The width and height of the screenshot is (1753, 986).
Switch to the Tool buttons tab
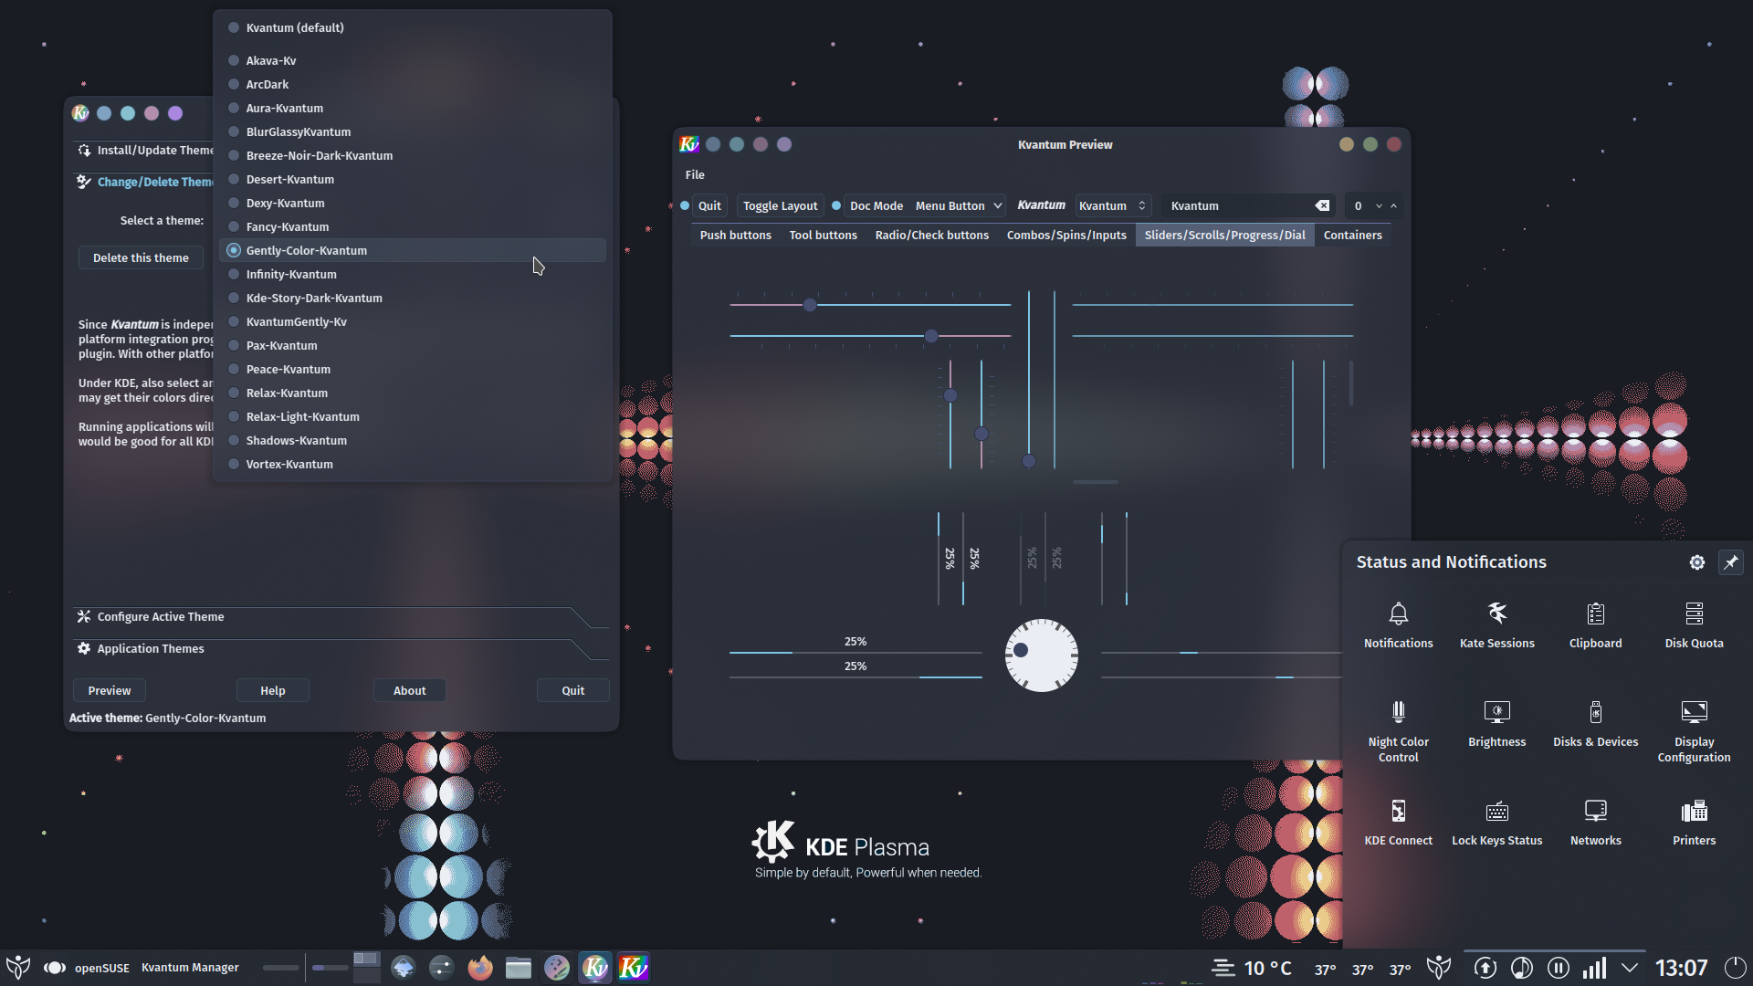point(823,236)
